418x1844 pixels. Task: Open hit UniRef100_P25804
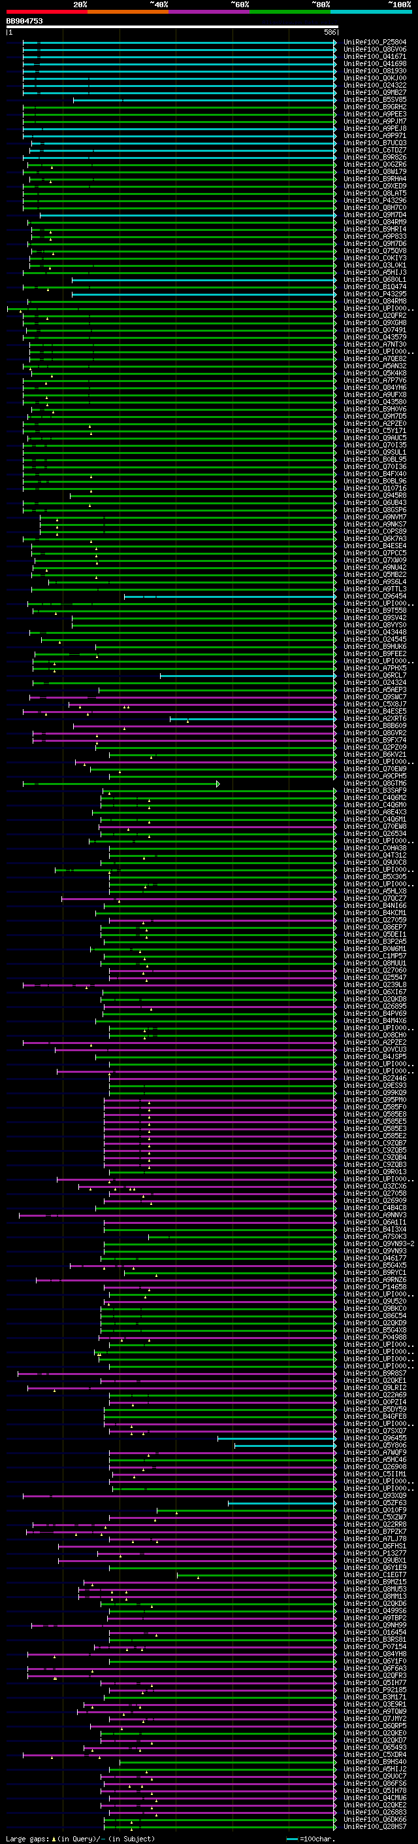(374, 43)
